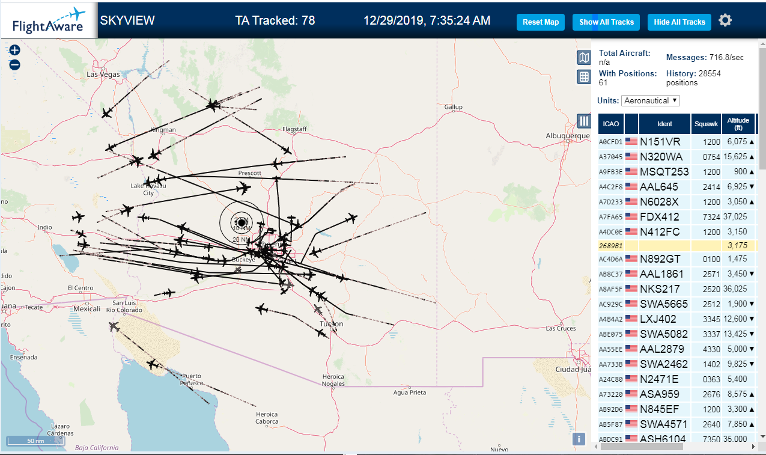Select the SWA5665 aircraft row
766x455 pixels.
click(x=677, y=304)
